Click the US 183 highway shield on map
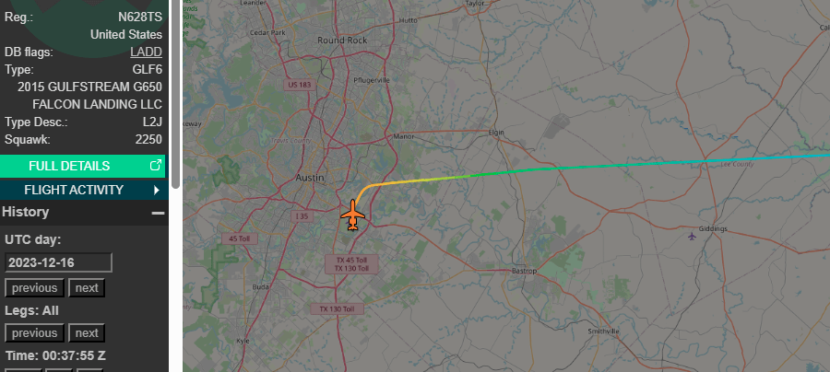This screenshot has height=372, width=830. (300, 85)
